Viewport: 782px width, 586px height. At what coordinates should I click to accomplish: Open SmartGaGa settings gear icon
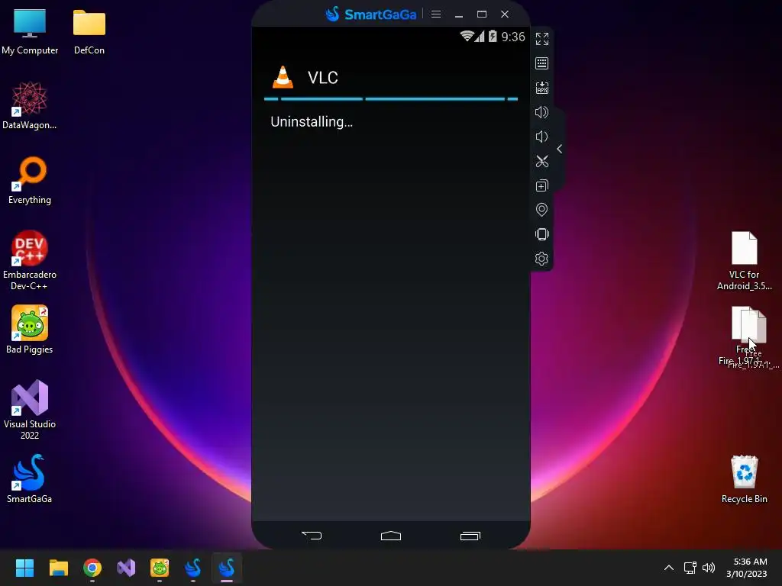tap(541, 259)
